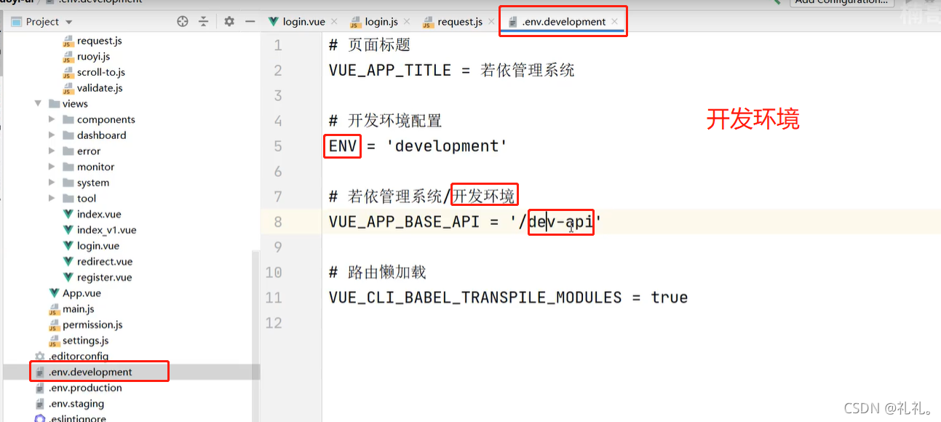The height and width of the screenshot is (422, 941).
Task: Open index.vue in the views folder
Action: point(99,214)
